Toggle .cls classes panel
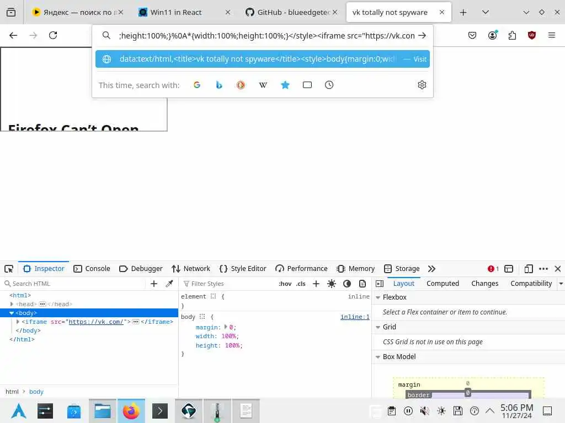 tap(301, 284)
